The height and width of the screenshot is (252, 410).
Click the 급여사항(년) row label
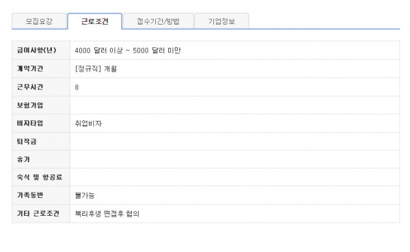(x=37, y=50)
